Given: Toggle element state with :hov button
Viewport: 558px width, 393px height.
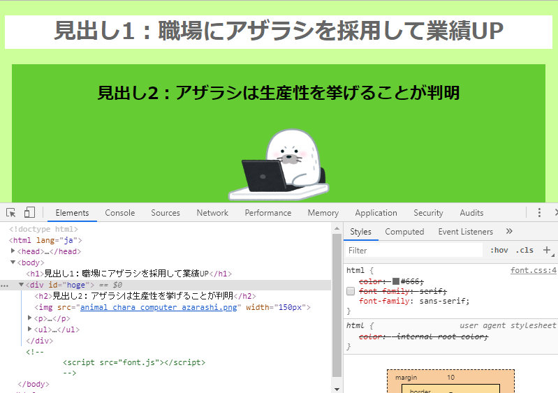Looking at the screenshot, I should coord(499,250).
